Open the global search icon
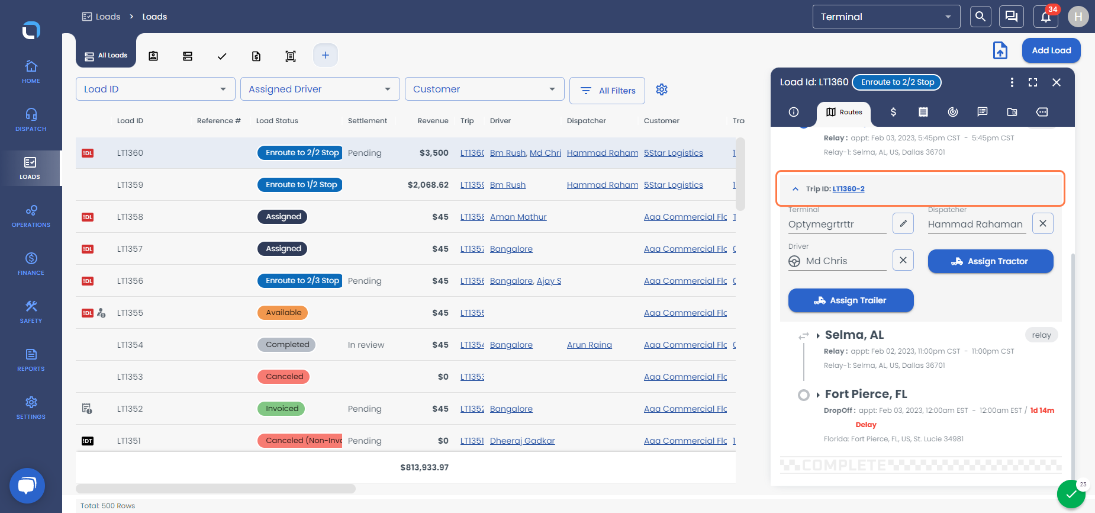 click(x=980, y=17)
